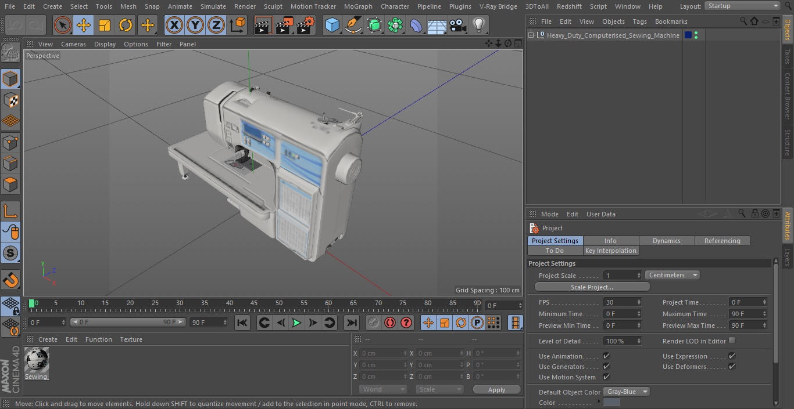Play the animation forwards
Image resolution: width=794 pixels, height=409 pixels.
point(296,323)
